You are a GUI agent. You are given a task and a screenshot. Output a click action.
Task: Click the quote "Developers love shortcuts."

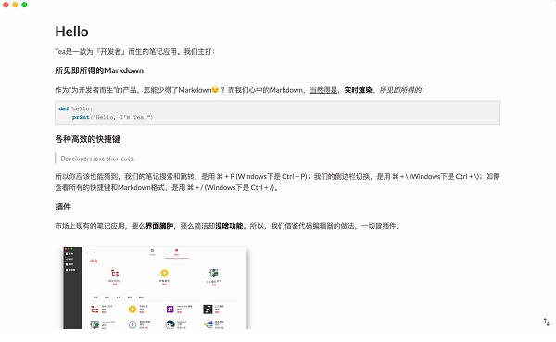pos(97,158)
